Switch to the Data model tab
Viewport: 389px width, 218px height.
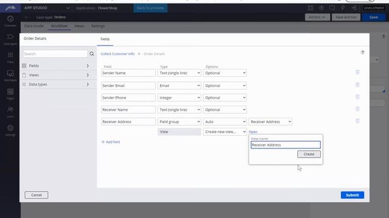click(34, 26)
